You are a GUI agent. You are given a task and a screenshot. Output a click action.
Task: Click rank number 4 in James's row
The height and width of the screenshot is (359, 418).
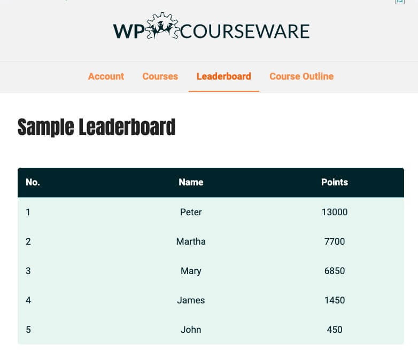pyautogui.click(x=28, y=300)
